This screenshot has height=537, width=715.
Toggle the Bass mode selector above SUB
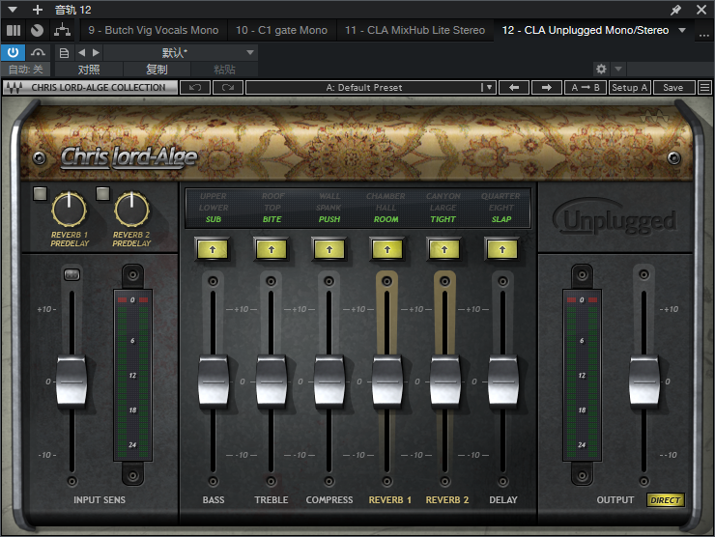(213, 249)
